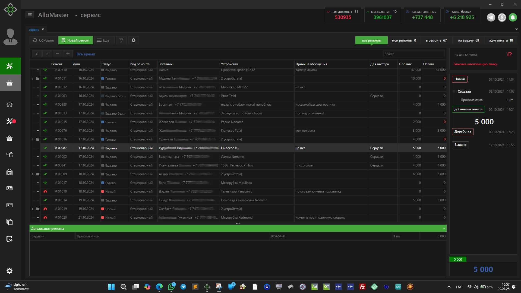The image size is (521, 293).
Task: Click the dollar coin icon in header
Action: tap(502, 17)
